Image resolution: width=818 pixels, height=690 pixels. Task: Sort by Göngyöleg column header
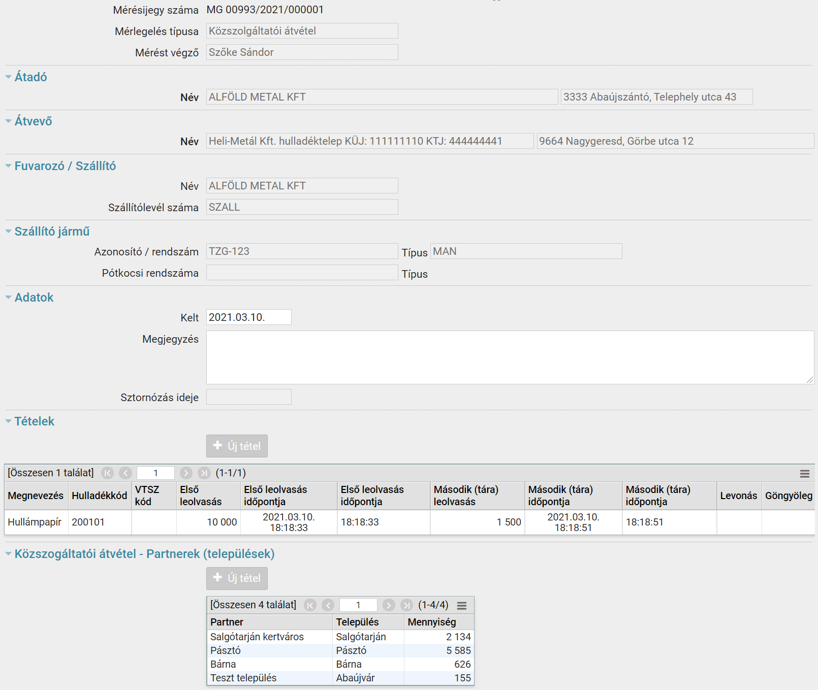coord(789,496)
